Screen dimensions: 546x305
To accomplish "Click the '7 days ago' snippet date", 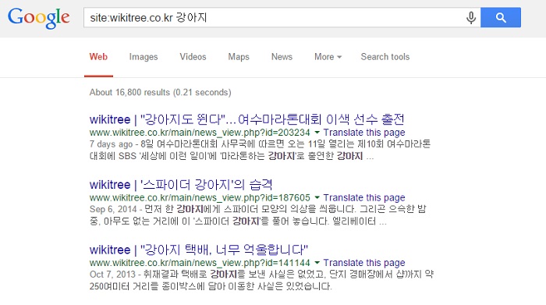I will 111,144.
